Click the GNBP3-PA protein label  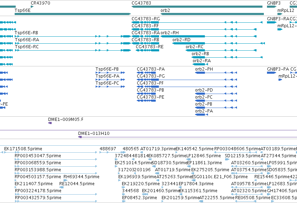coord(278,69)
